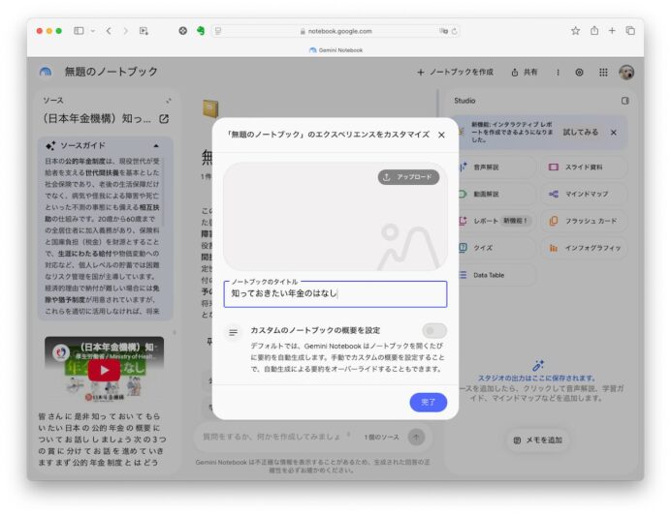The image size is (671, 516).
Task: Open notebook settings gear icon
Action: [x=579, y=73]
